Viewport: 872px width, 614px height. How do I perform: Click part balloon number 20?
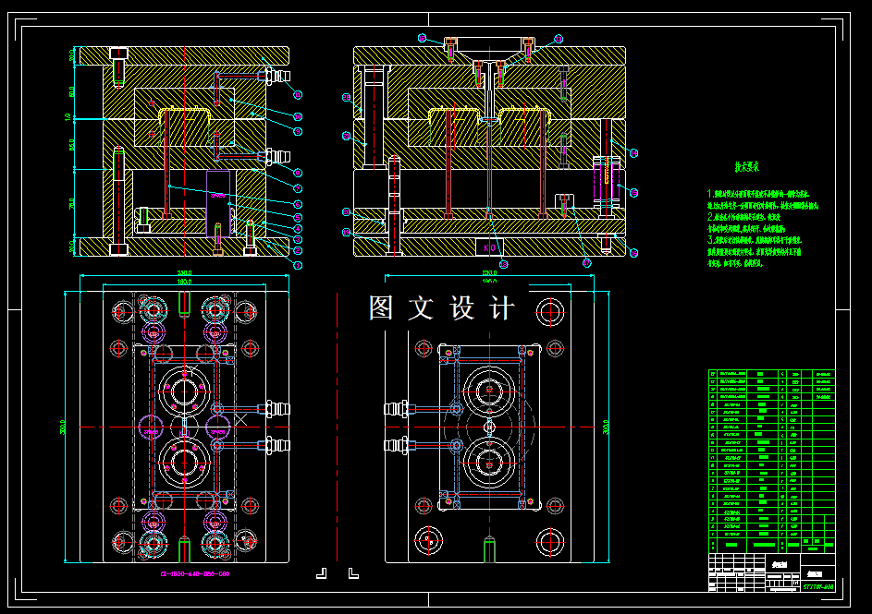[347, 211]
